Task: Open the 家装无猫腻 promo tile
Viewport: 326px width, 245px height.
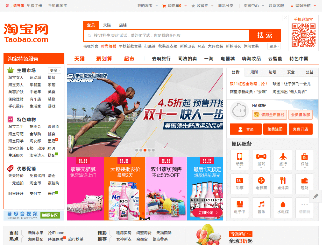Action: pos(85,189)
